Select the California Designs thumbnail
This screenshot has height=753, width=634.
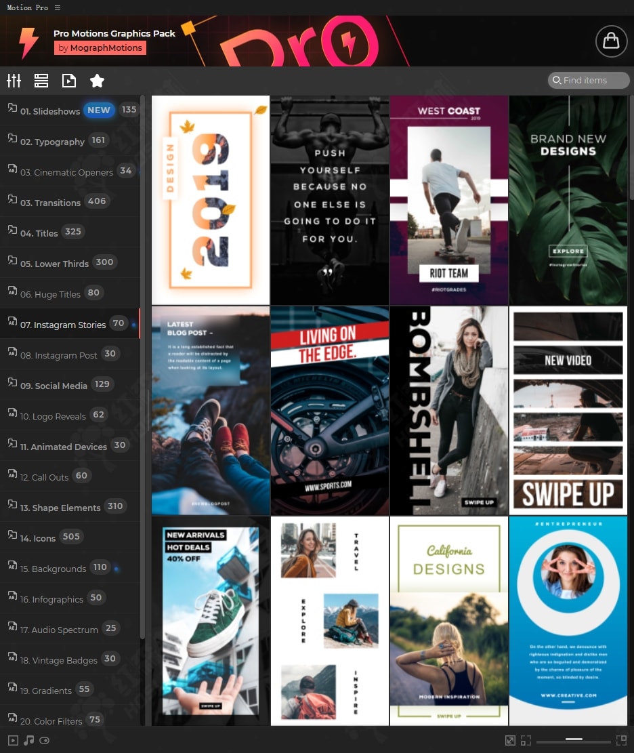coord(448,621)
